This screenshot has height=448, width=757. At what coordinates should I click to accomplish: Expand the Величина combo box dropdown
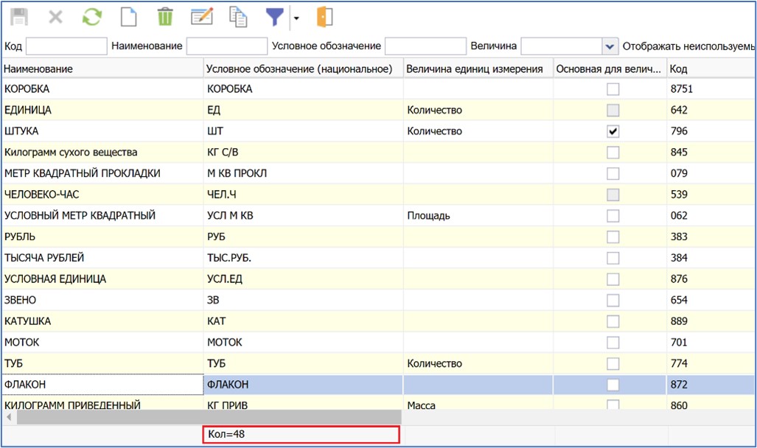610,46
